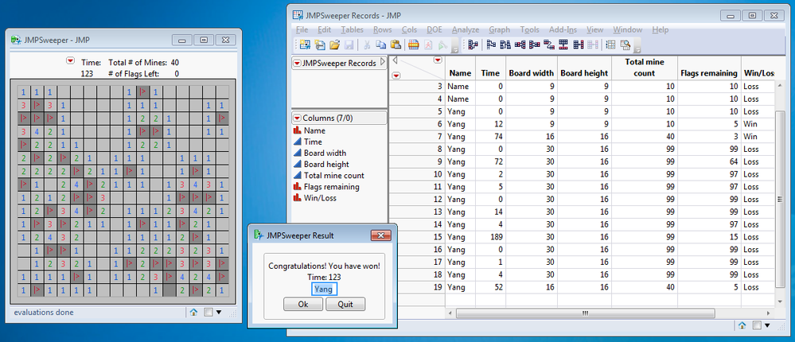795x342 pixels.
Task: Open the red triangle menu beside Time
Action: (71, 62)
